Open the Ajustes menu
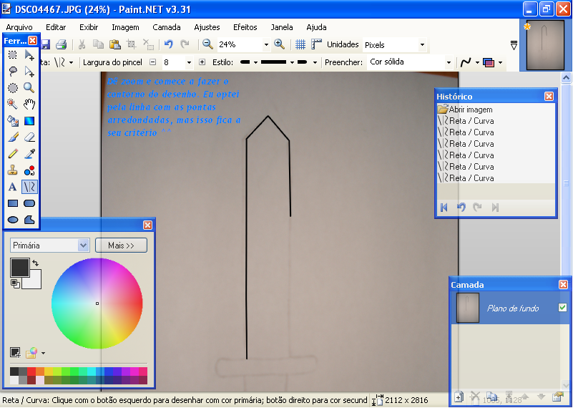 [207, 27]
